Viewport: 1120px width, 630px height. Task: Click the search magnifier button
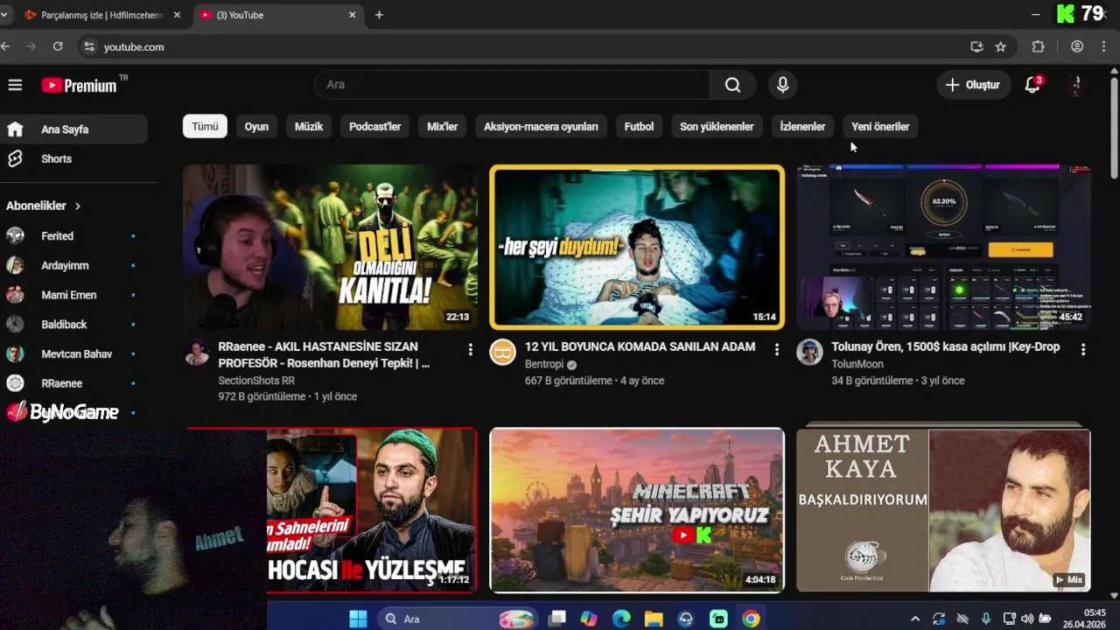pyautogui.click(x=732, y=85)
